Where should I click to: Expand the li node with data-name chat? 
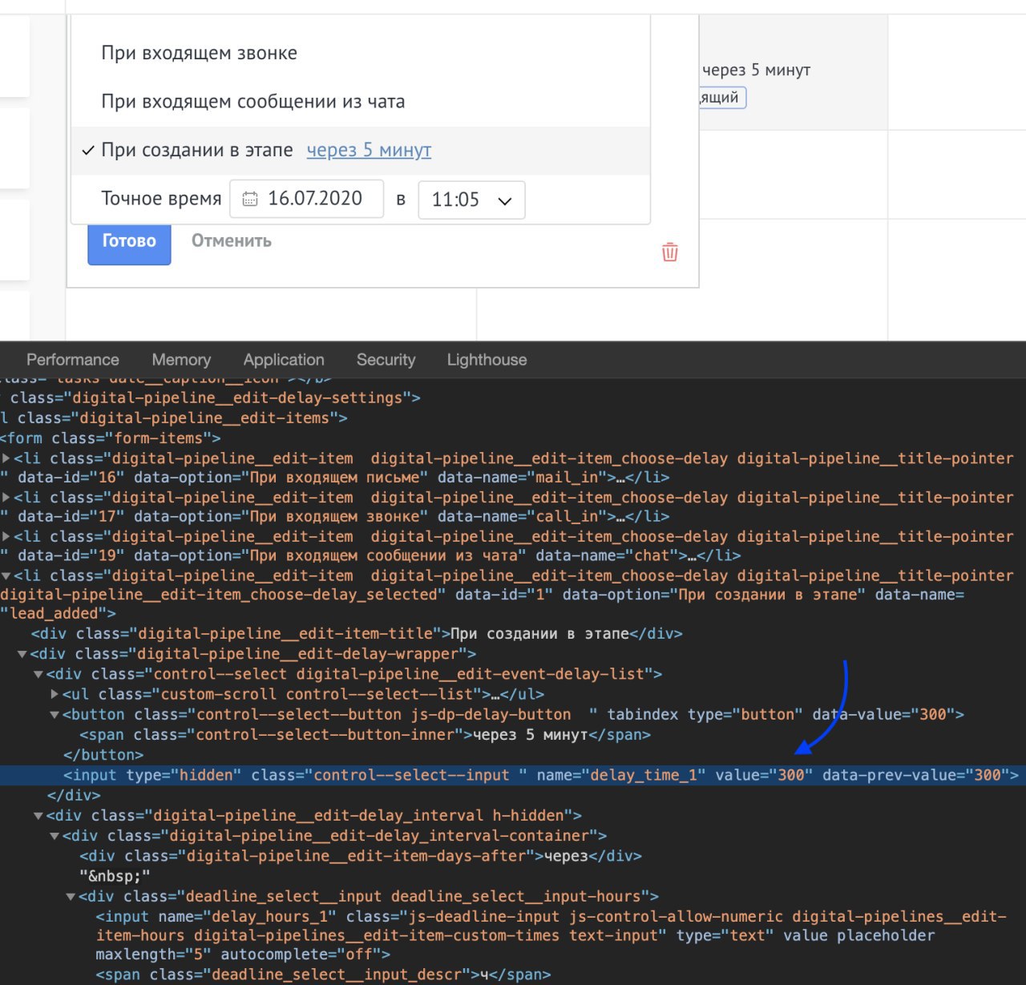pyautogui.click(x=6, y=537)
